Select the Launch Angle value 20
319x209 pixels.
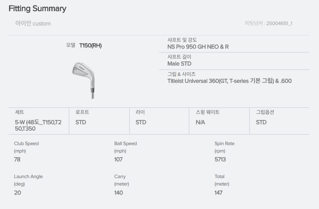tap(17, 193)
